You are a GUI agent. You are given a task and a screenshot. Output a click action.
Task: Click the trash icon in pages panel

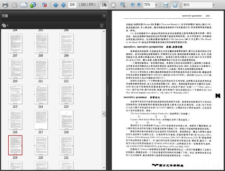(102, 25)
